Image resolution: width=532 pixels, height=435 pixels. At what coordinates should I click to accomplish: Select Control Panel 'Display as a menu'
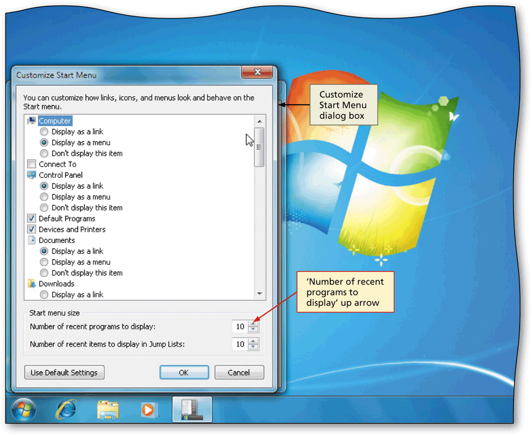click(x=44, y=197)
